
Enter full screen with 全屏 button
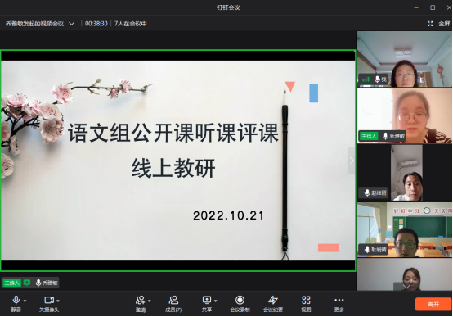coord(438,24)
